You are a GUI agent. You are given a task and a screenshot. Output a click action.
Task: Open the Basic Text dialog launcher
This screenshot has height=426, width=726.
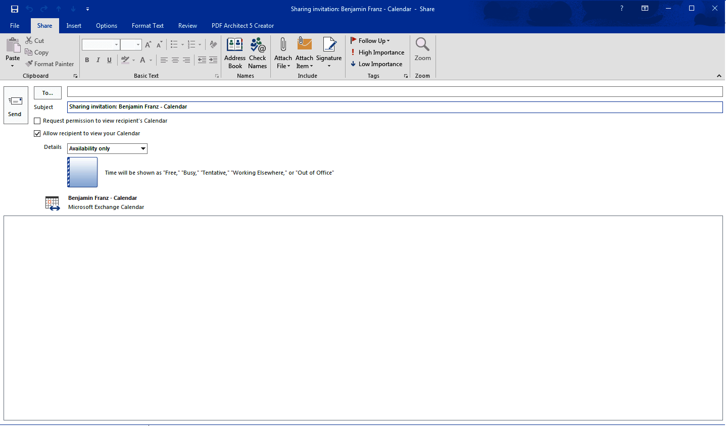[217, 76]
